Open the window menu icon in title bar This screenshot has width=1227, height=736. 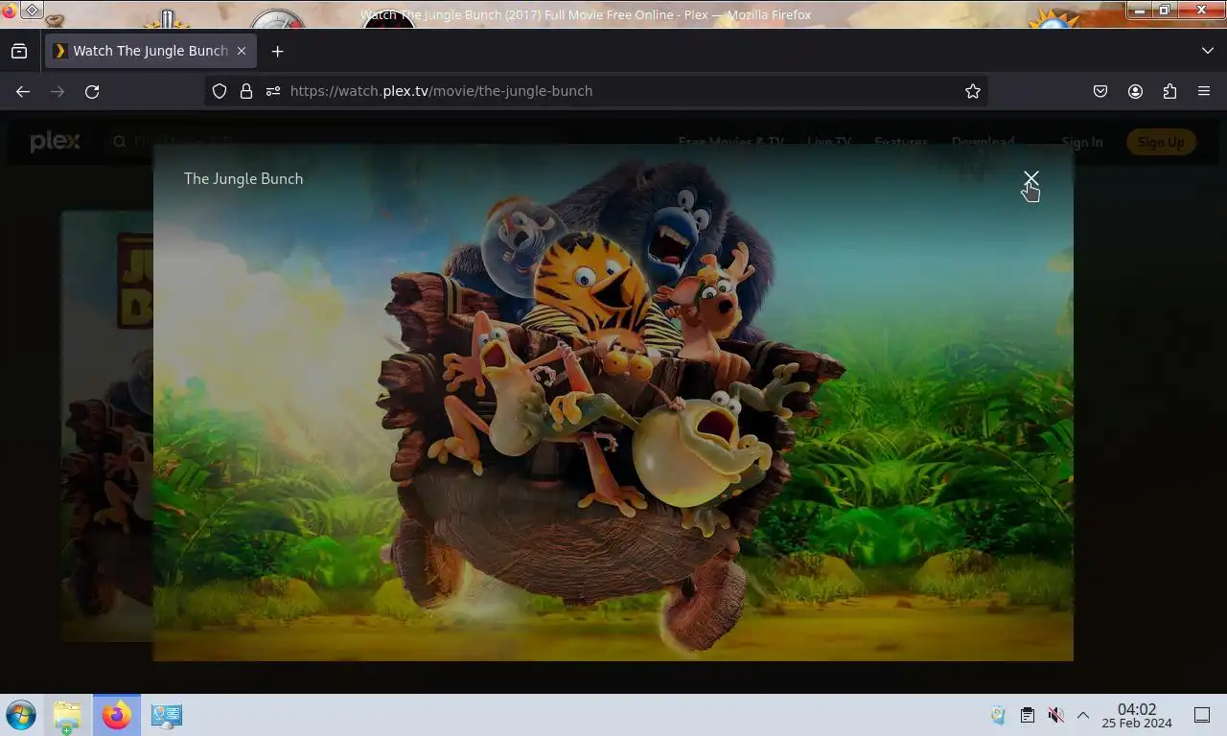tap(32, 11)
